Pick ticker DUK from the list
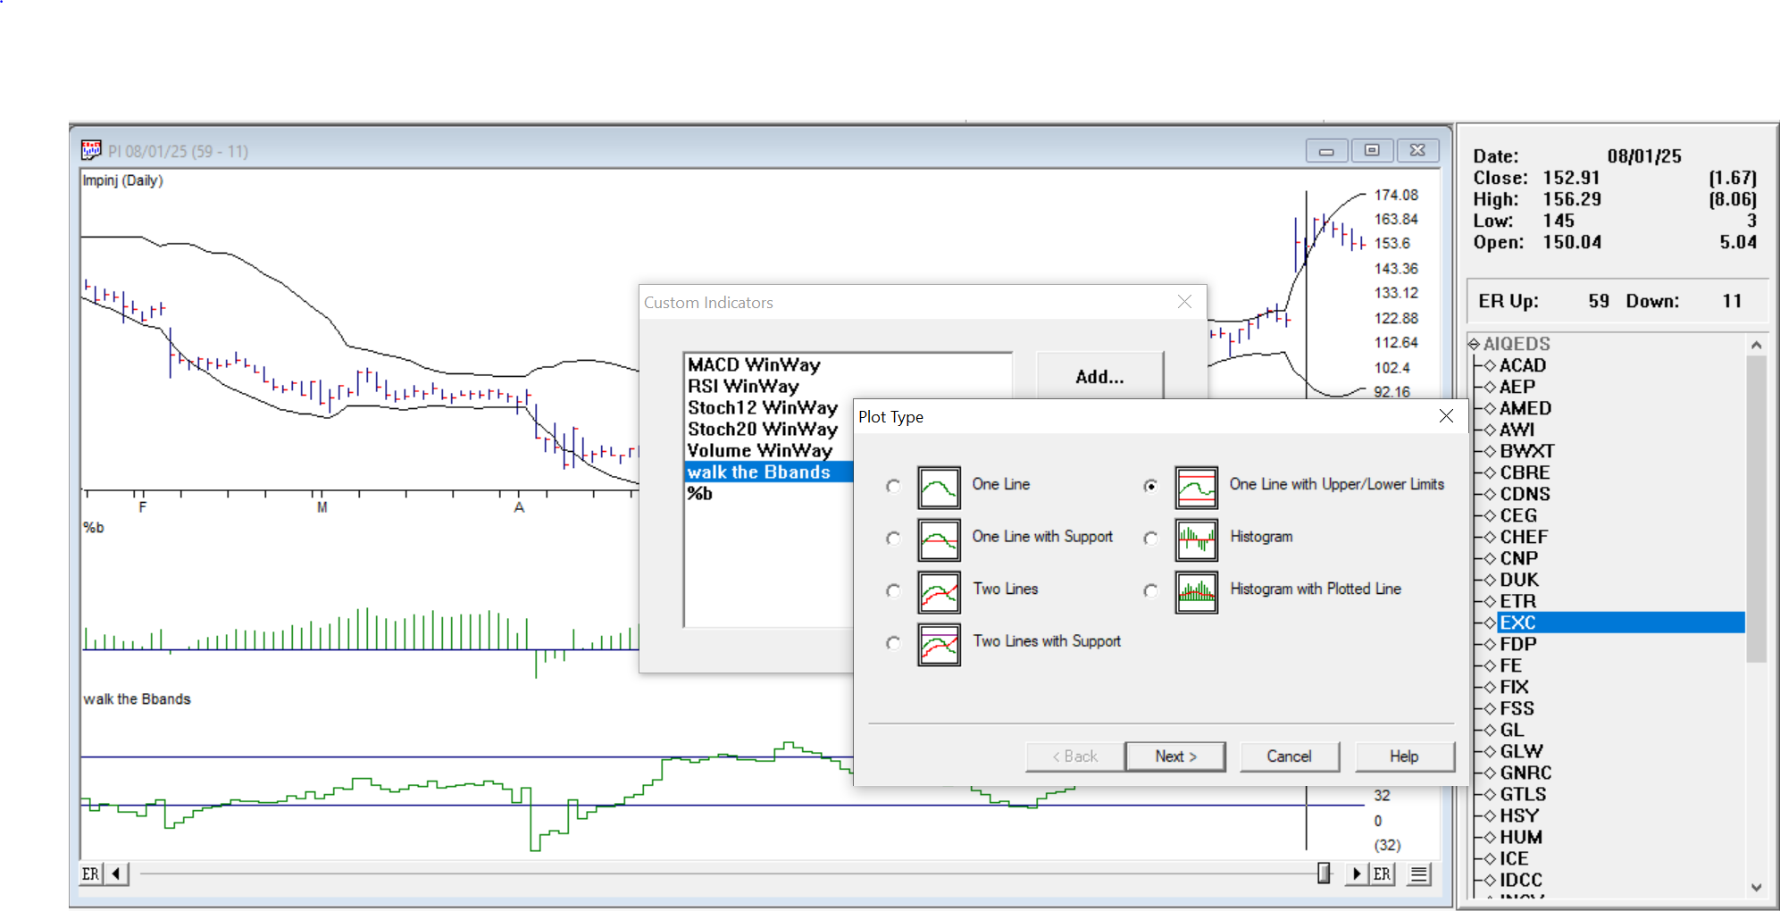The height and width of the screenshot is (911, 1780). point(1519,580)
